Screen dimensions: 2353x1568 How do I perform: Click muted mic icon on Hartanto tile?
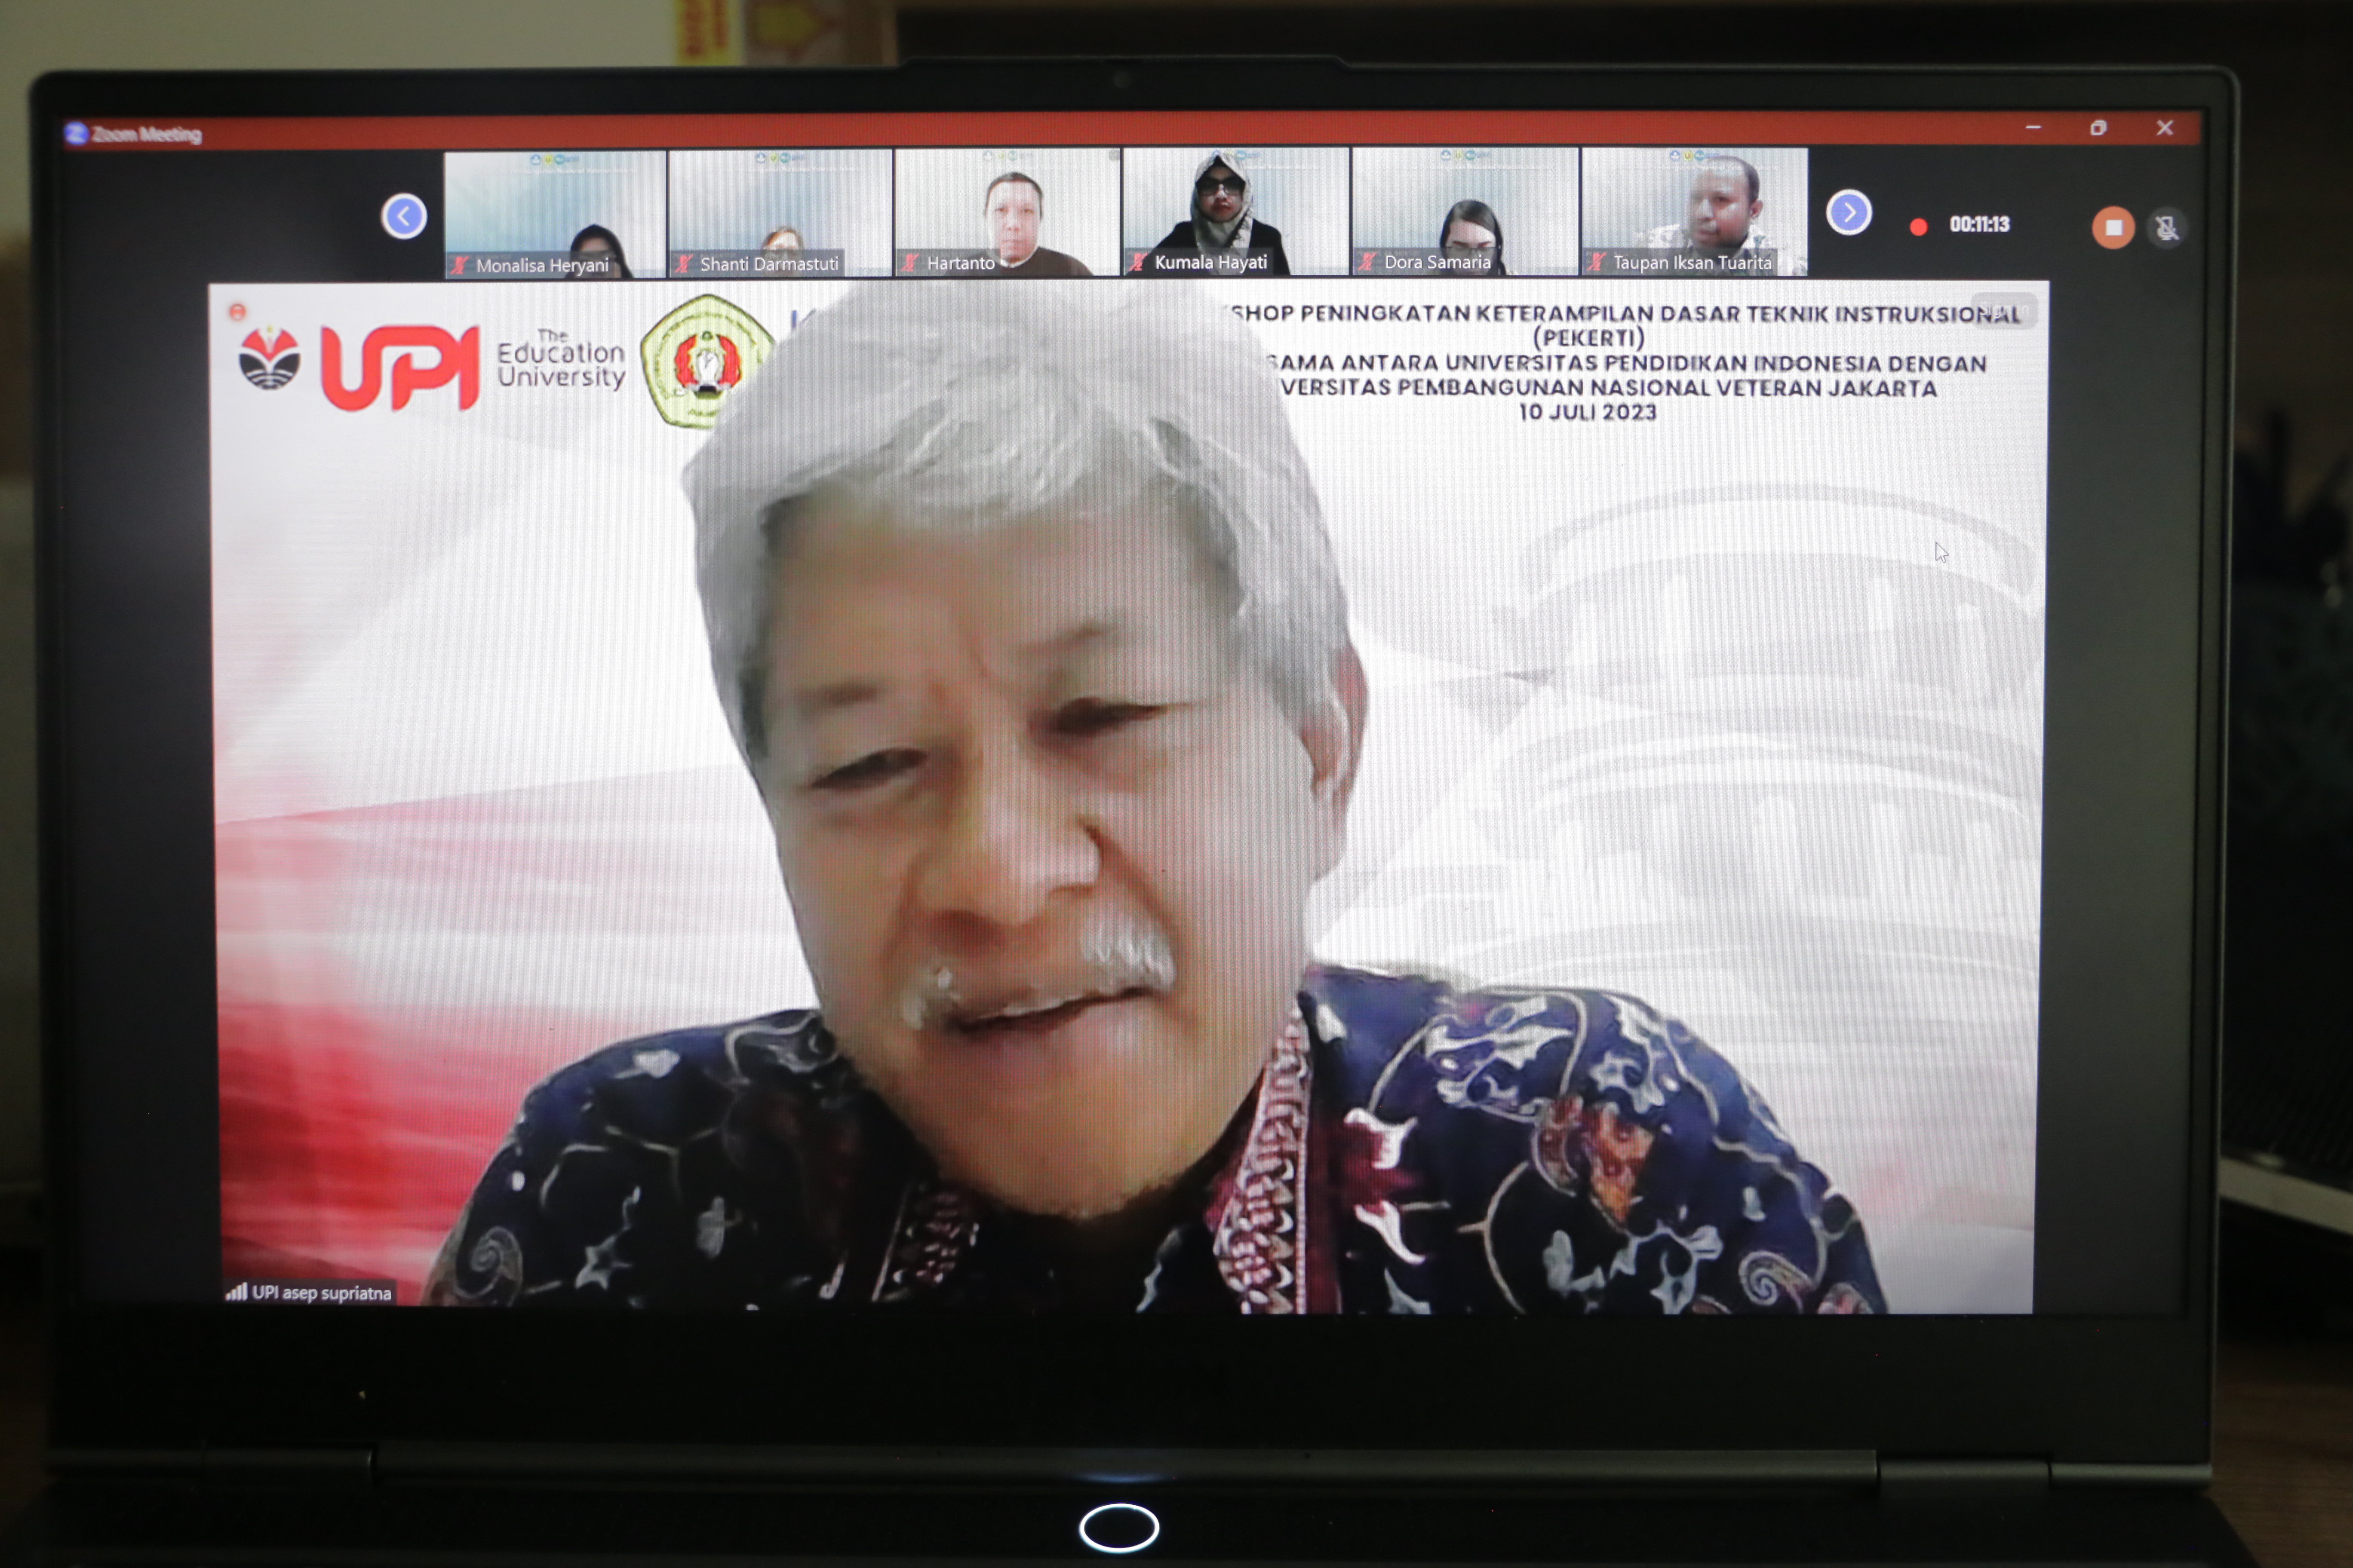point(909,263)
